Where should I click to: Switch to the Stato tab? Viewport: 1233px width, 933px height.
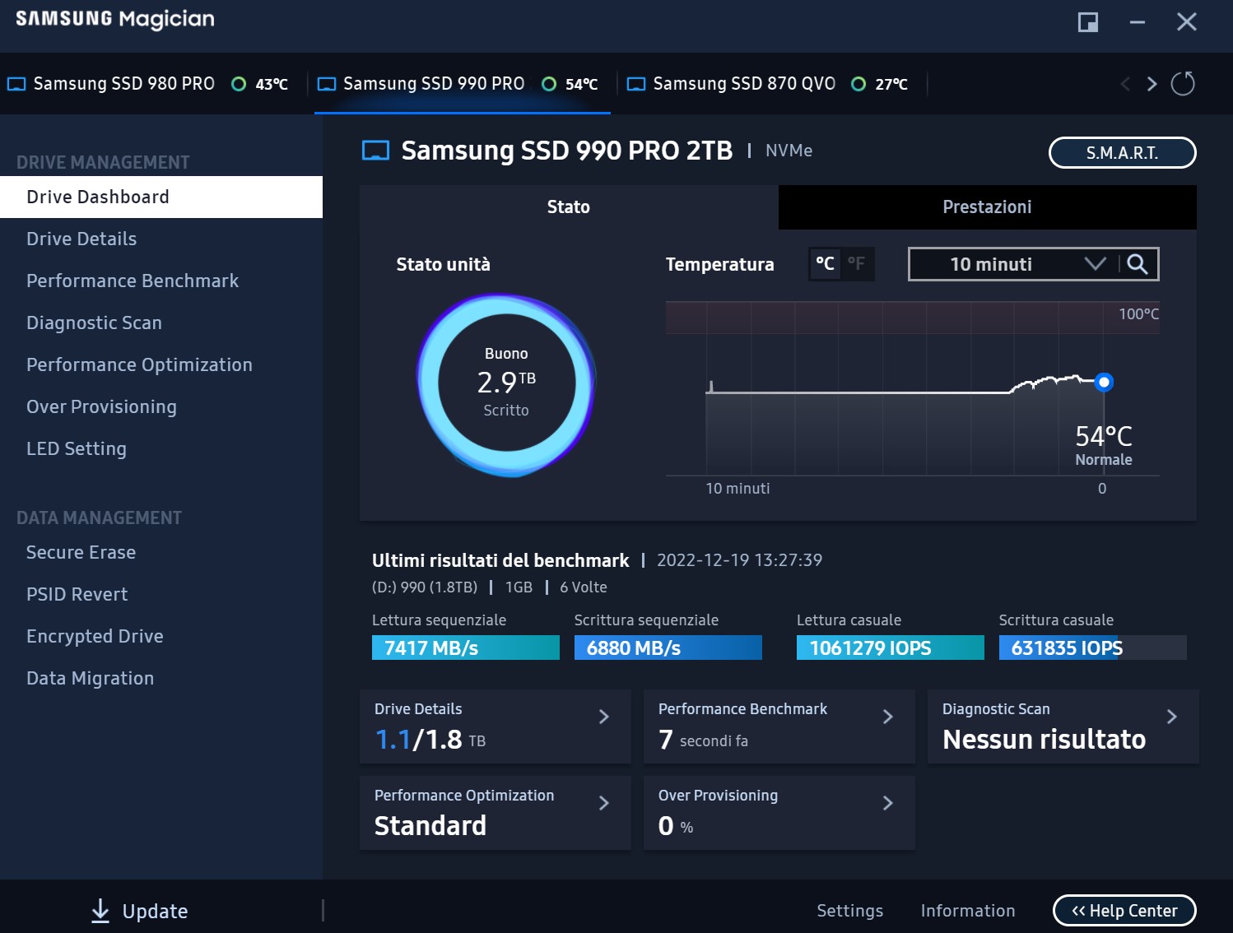(569, 207)
